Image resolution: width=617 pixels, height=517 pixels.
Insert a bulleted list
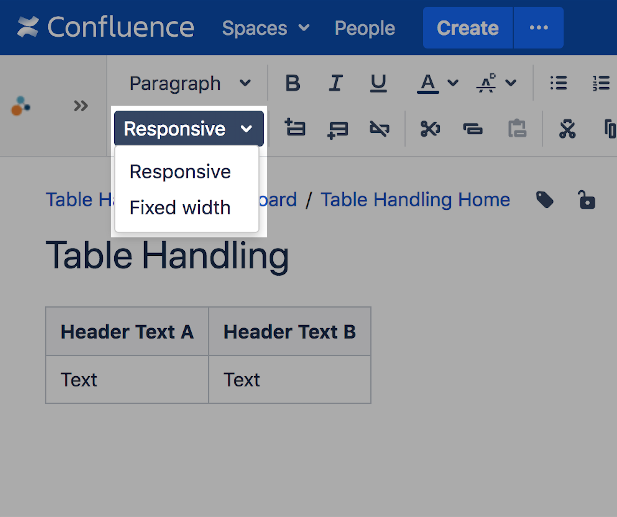558,83
